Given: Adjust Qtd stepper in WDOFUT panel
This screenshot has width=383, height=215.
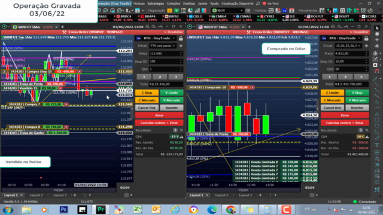Looking at the screenshot, I should click(x=366, y=69).
